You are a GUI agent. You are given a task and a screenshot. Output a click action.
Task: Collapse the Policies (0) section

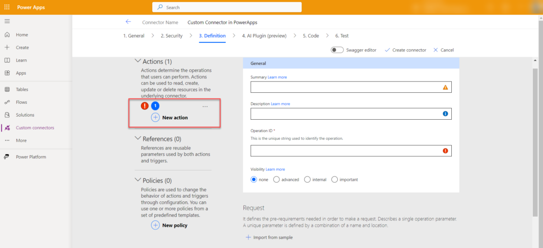(138, 180)
